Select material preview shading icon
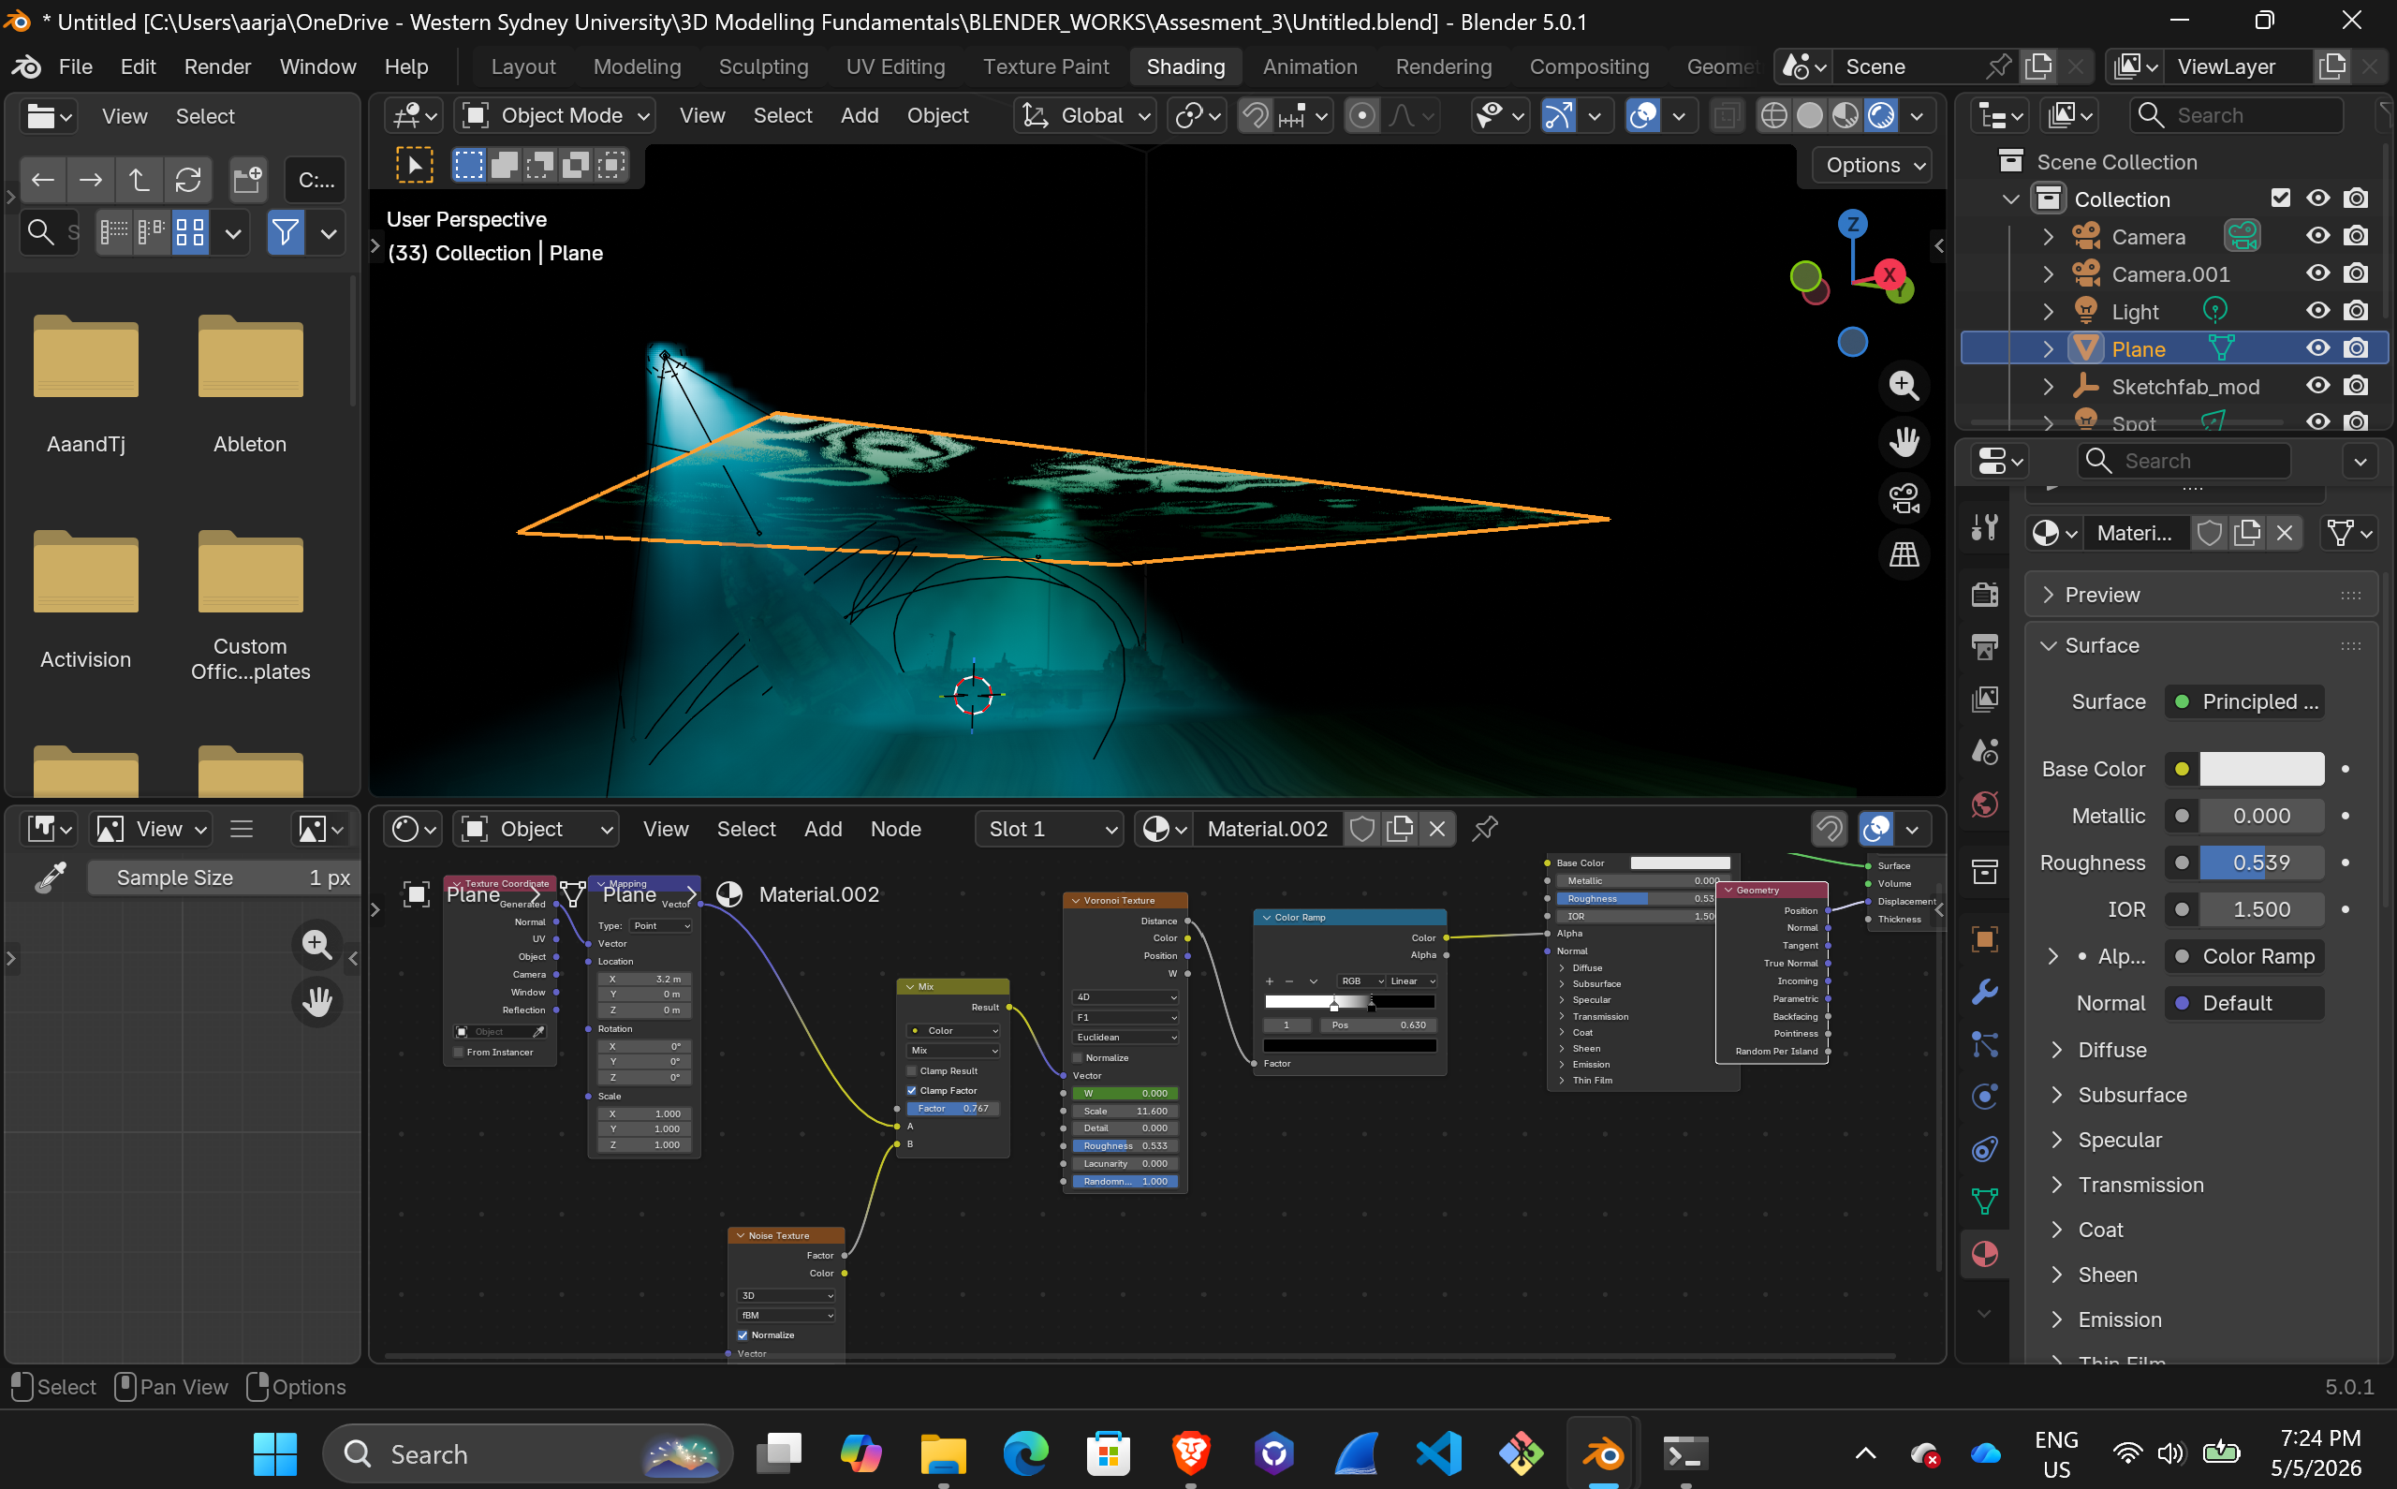This screenshot has width=2397, height=1489. point(1845,116)
